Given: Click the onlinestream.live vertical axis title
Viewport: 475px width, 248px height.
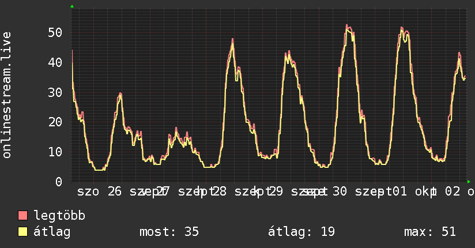Looking at the screenshot, I should pos(6,95).
